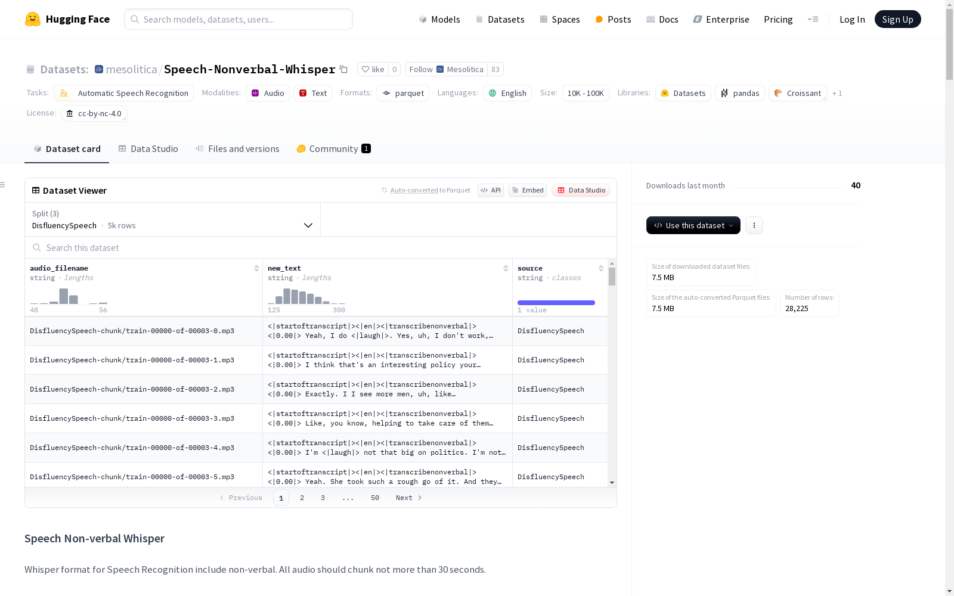Screen dimensions: 954x596
Task: Click the Hugging Face logo icon
Action: point(33,19)
